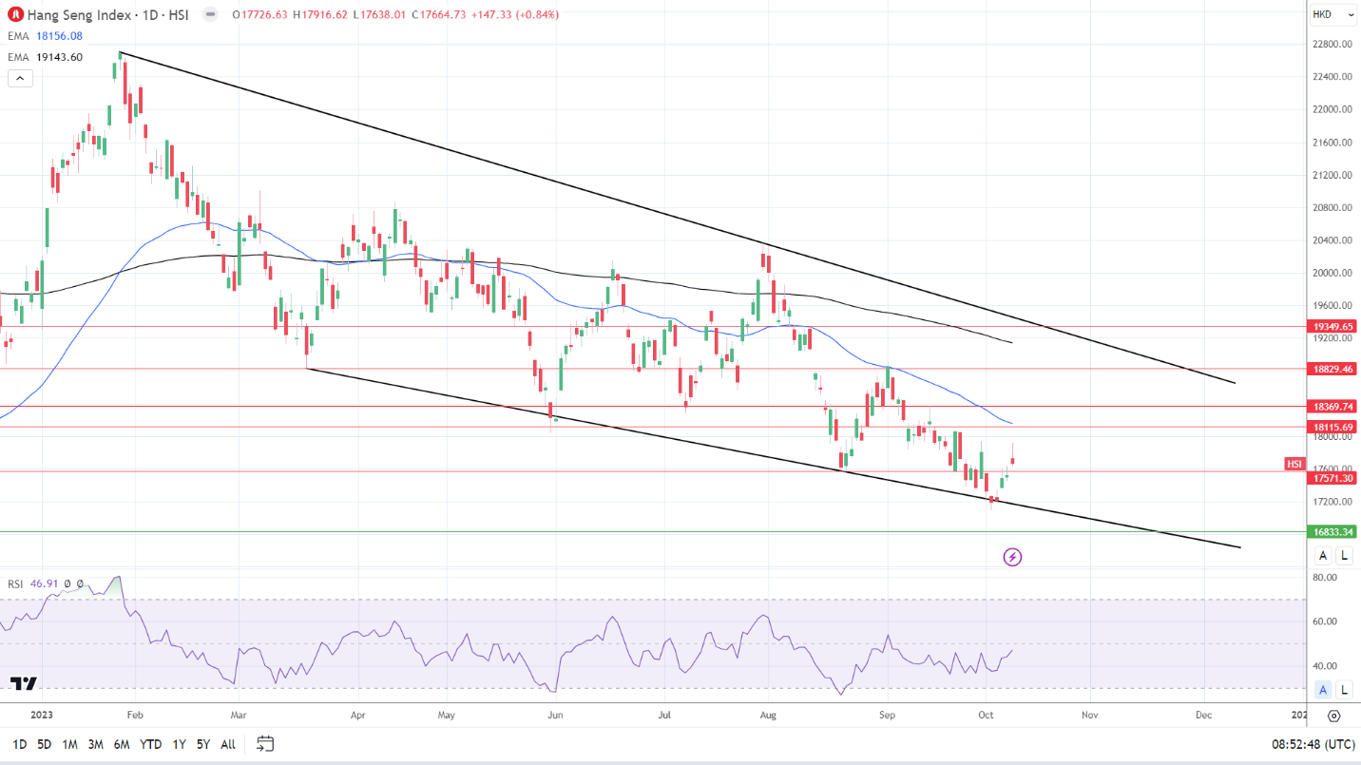
Task: Select the 1Y time range
Action: tap(179, 744)
